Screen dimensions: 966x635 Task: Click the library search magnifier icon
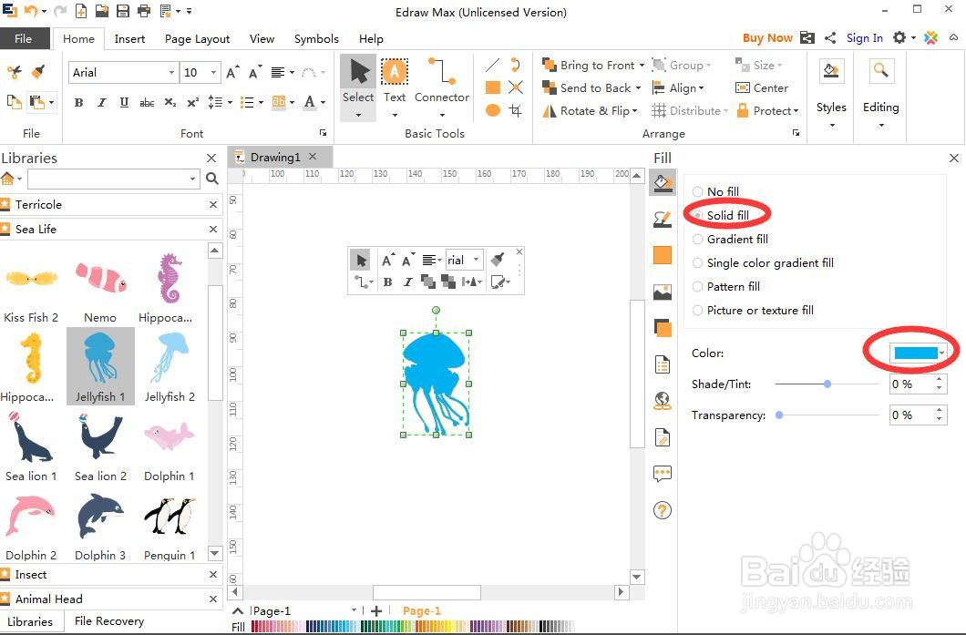coord(212,179)
